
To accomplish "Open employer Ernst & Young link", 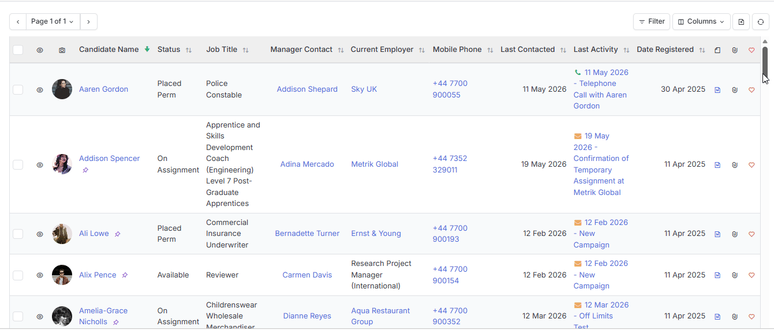I will pyautogui.click(x=376, y=234).
